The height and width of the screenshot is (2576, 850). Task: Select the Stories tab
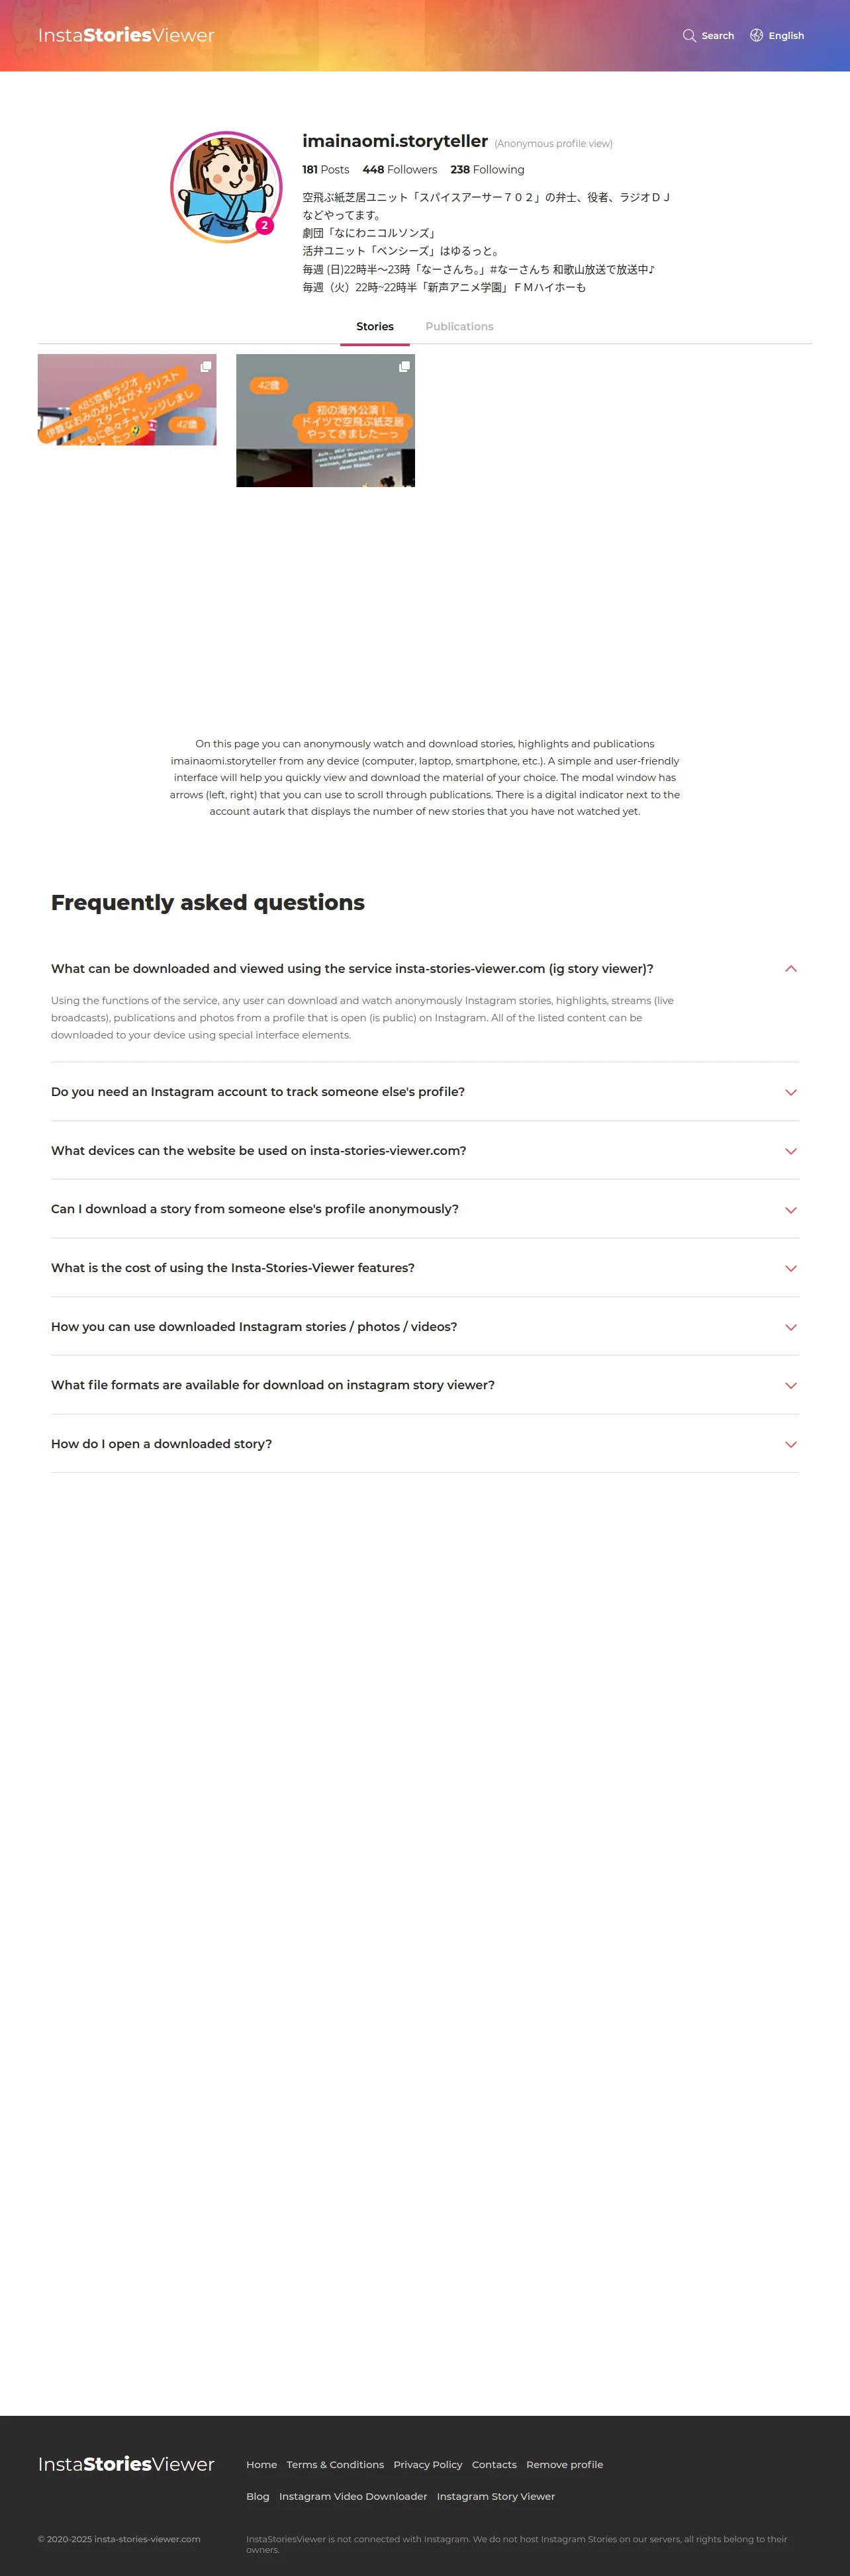[375, 327]
